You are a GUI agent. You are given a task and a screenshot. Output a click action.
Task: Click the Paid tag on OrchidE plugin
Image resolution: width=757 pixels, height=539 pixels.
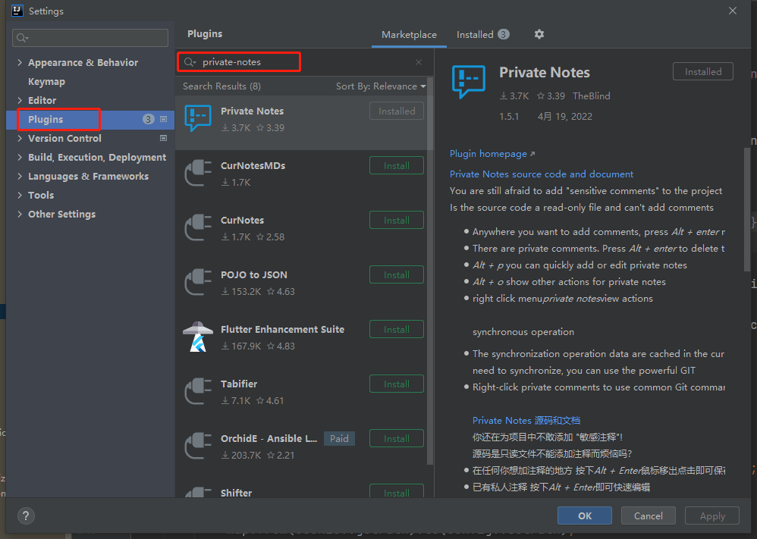coord(339,438)
